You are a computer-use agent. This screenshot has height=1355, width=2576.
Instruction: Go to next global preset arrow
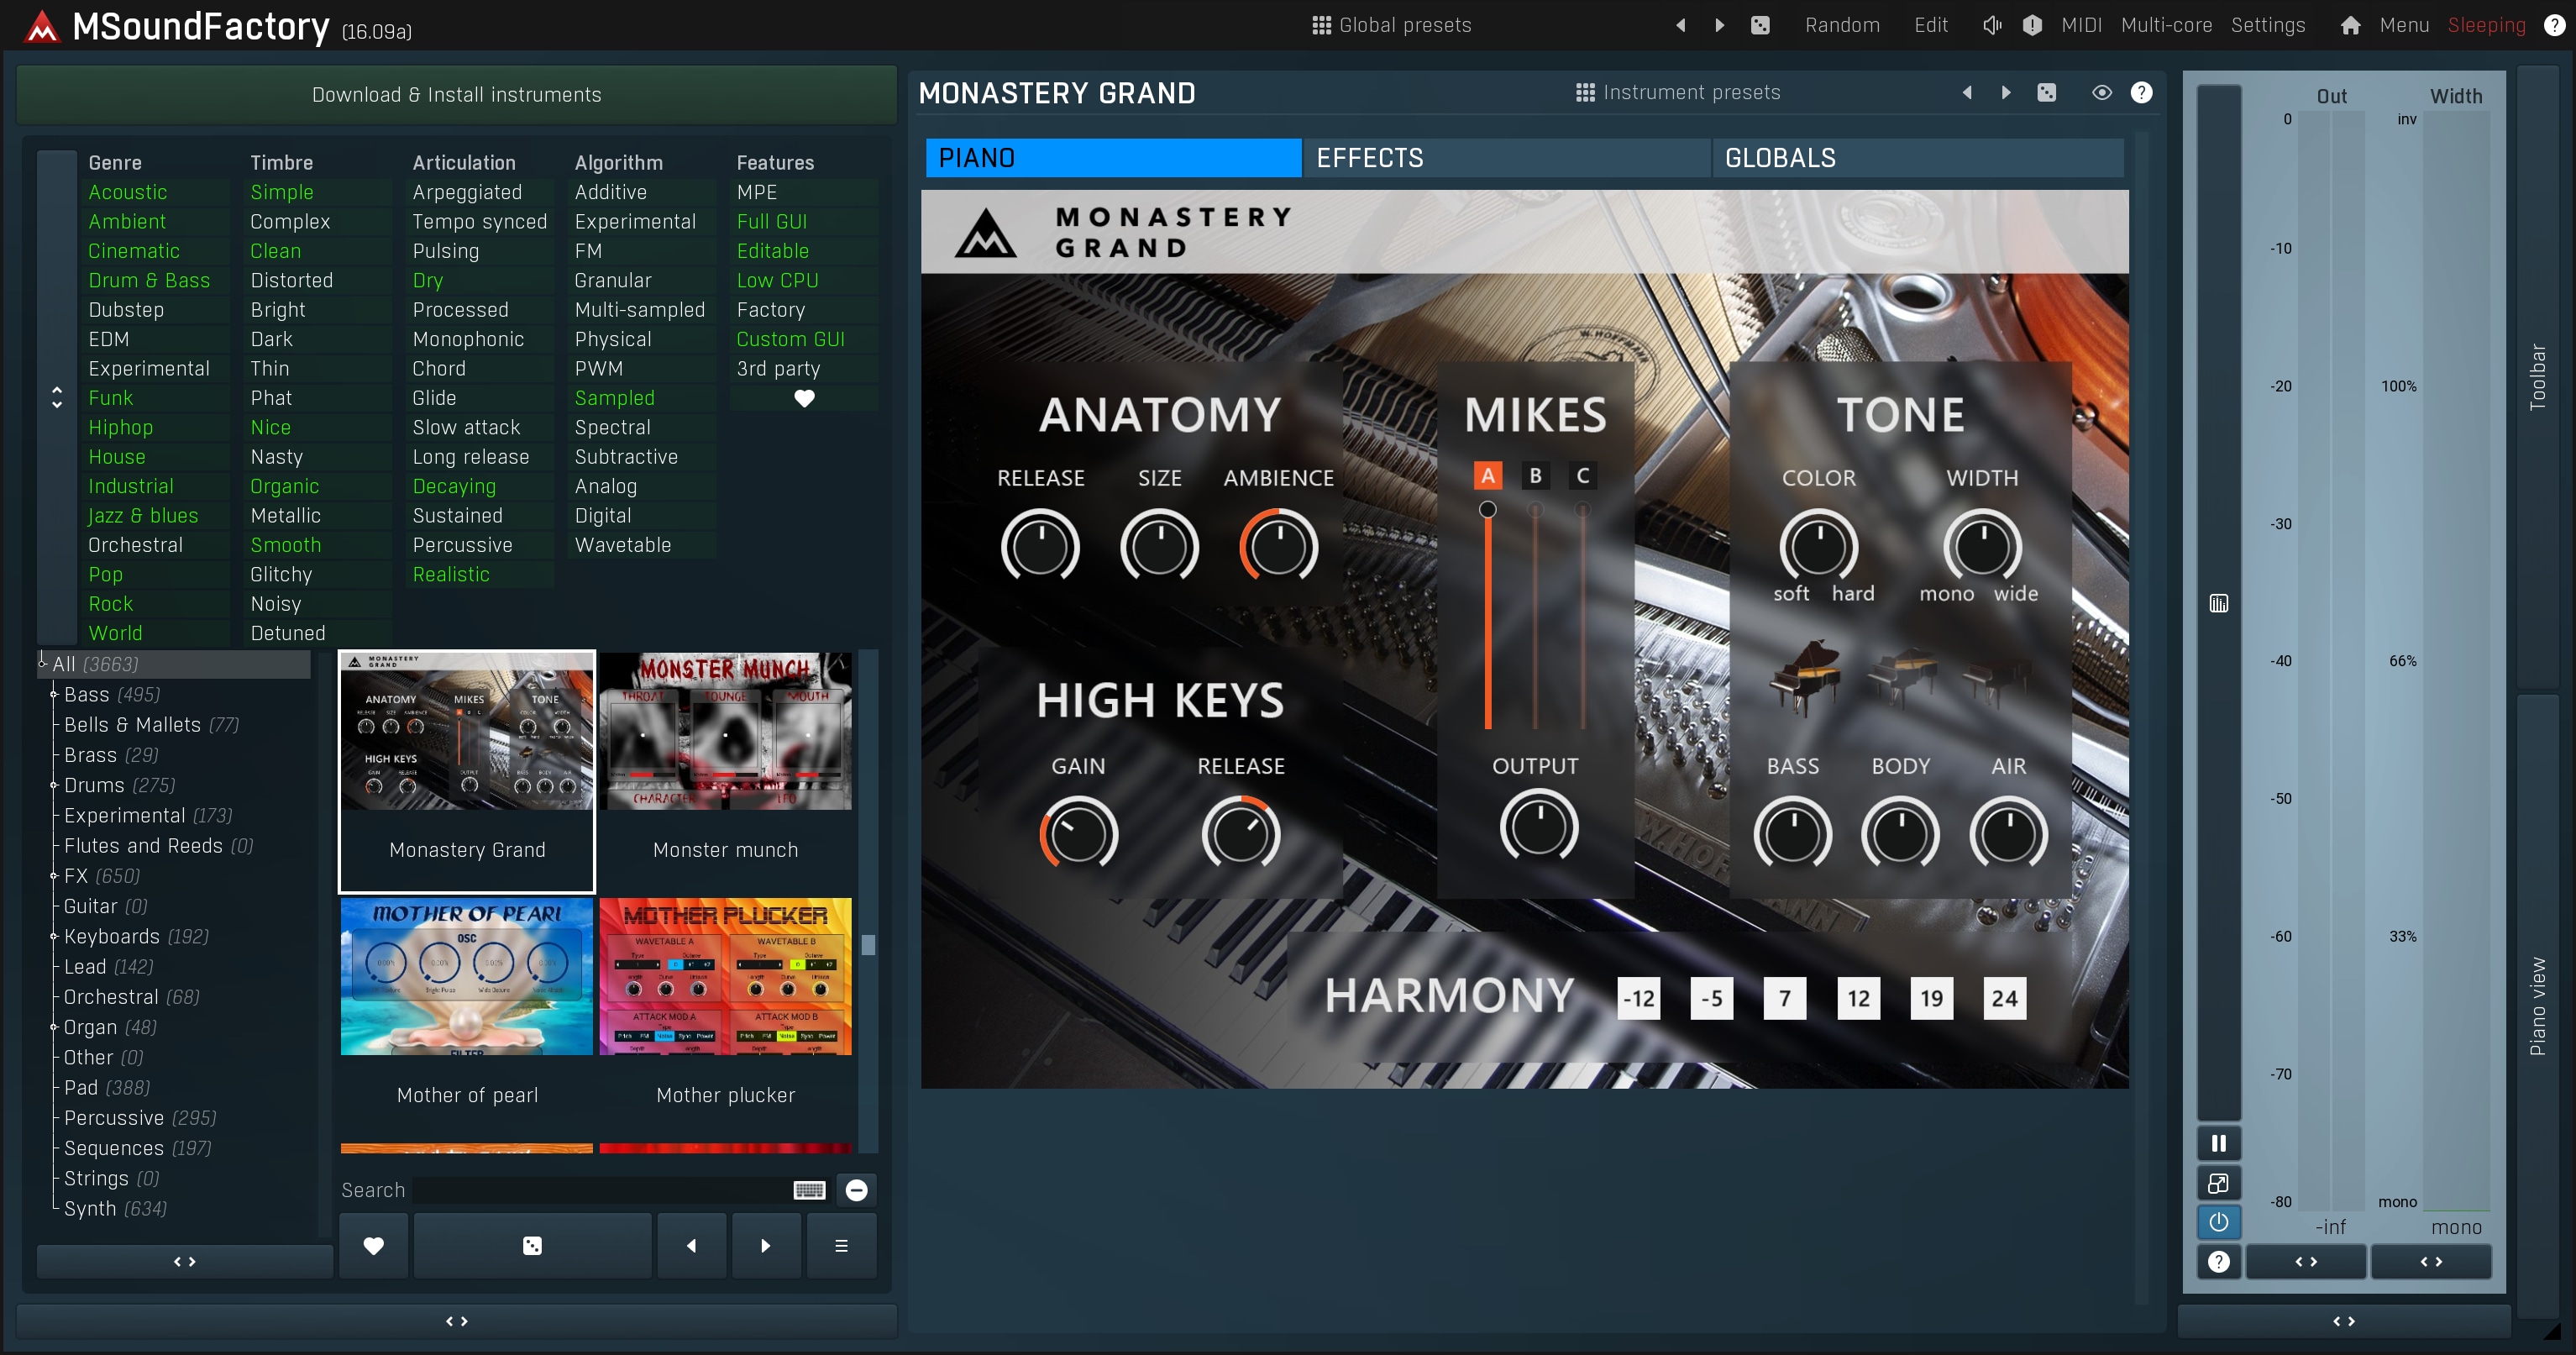(1719, 25)
